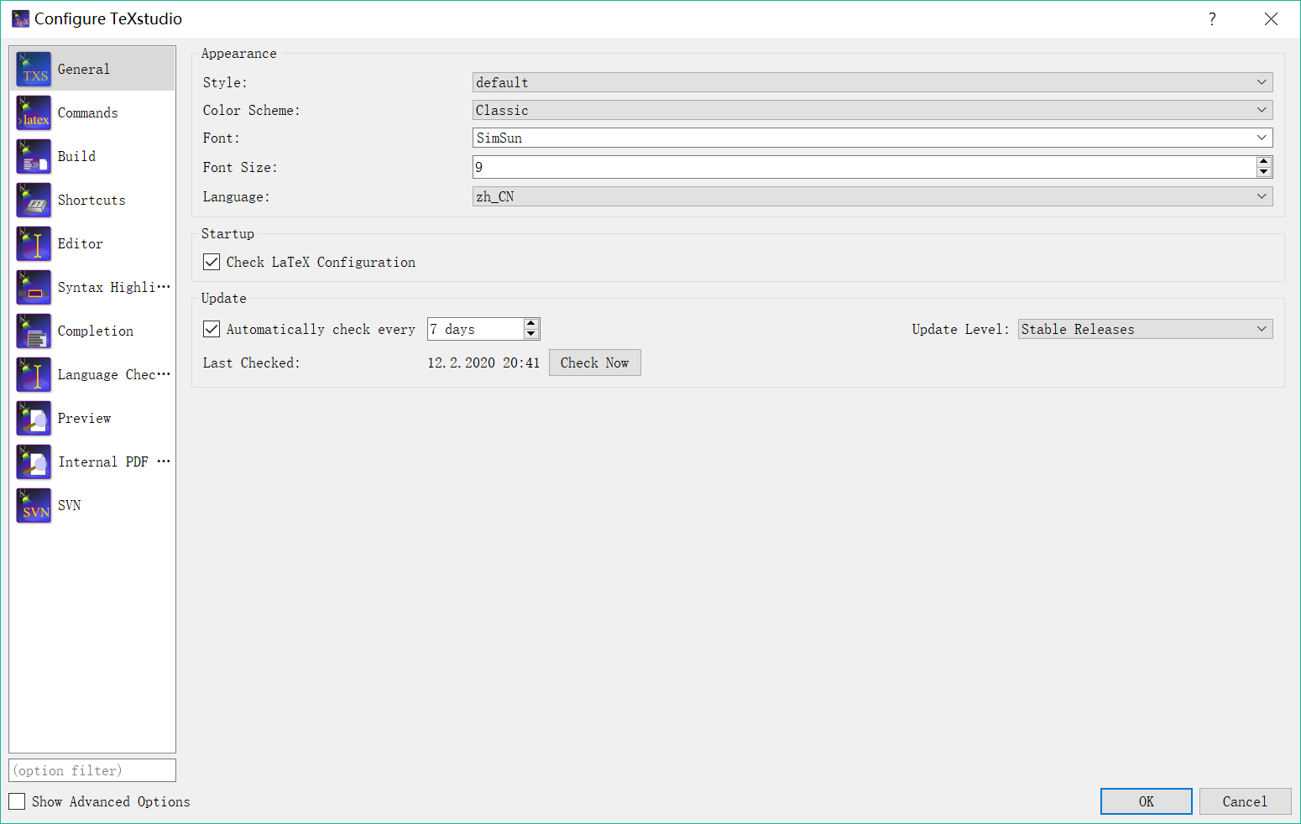The width and height of the screenshot is (1301, 824).
Task: Open the Font dropdown showing SimSun
Action: pyautogui.click(x=872, y=138)
